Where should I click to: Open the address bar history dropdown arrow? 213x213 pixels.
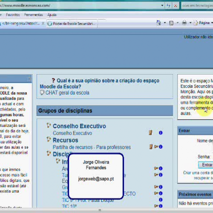[x=162, y=6]
